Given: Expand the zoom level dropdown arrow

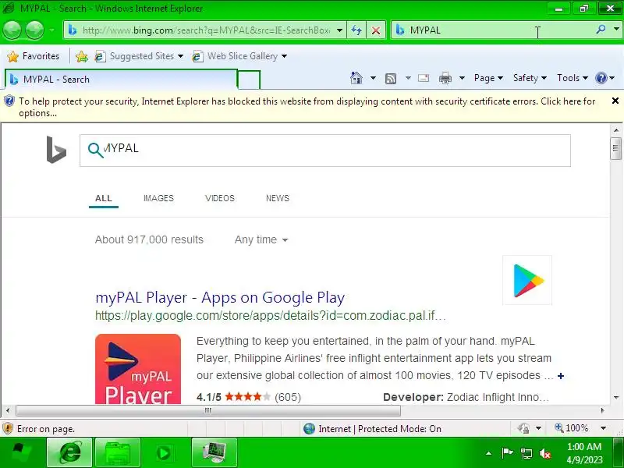Looking at the screenshot, I should 603,428.
